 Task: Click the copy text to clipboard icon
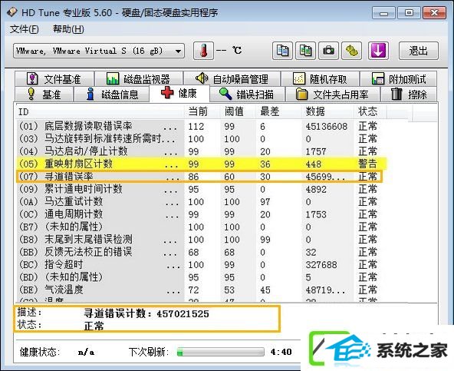pyautogui.click(x=282, y=51)
